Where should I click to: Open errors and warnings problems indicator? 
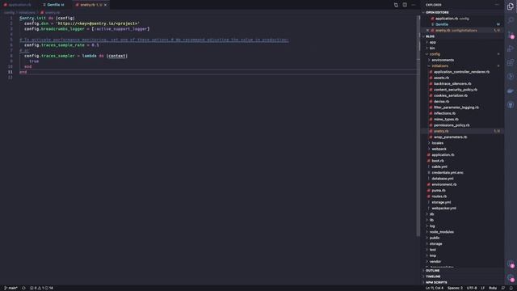(41, 288)
